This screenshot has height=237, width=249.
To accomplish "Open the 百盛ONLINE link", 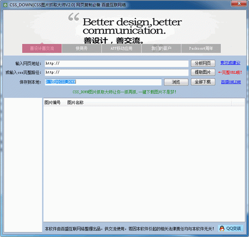I will point(231,82).
